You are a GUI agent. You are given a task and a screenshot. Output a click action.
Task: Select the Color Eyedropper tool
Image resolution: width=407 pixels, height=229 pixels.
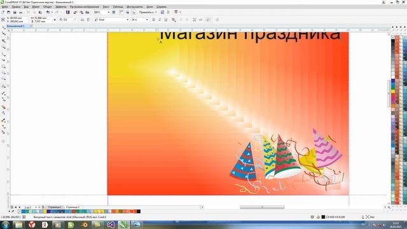pyautogui.click(x=3, y=120)
